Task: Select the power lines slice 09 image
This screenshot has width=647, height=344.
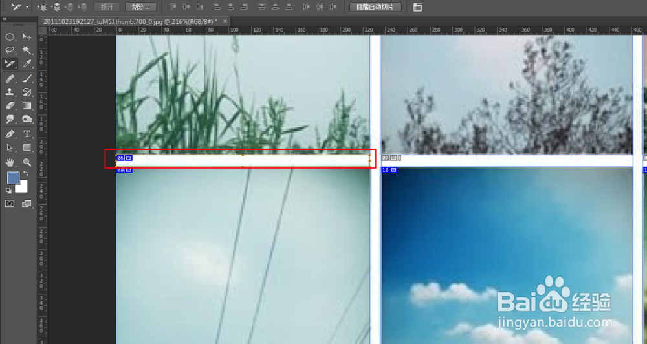Action: coord(243,255)
